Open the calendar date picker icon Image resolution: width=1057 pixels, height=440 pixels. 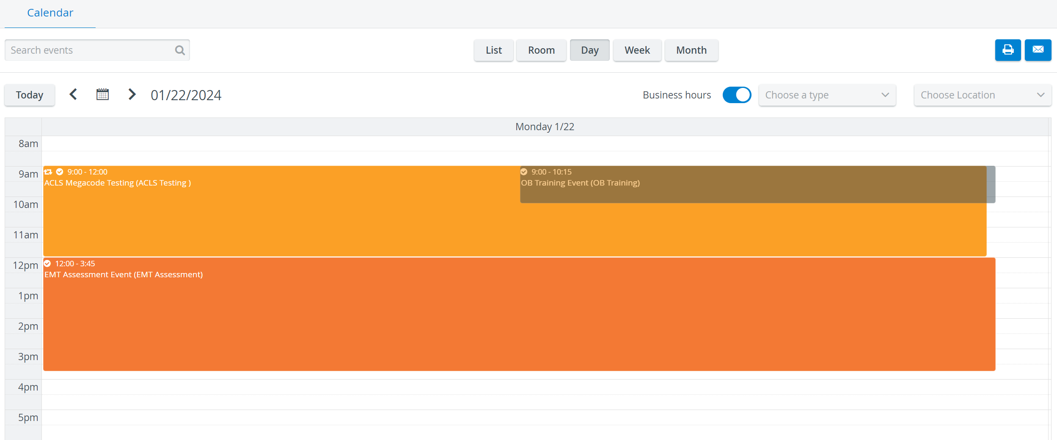pos(102,94)
